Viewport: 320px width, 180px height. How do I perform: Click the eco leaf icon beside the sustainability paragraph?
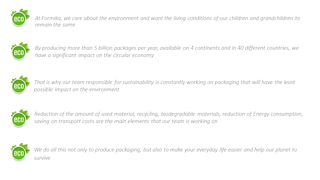pos(19,85)
